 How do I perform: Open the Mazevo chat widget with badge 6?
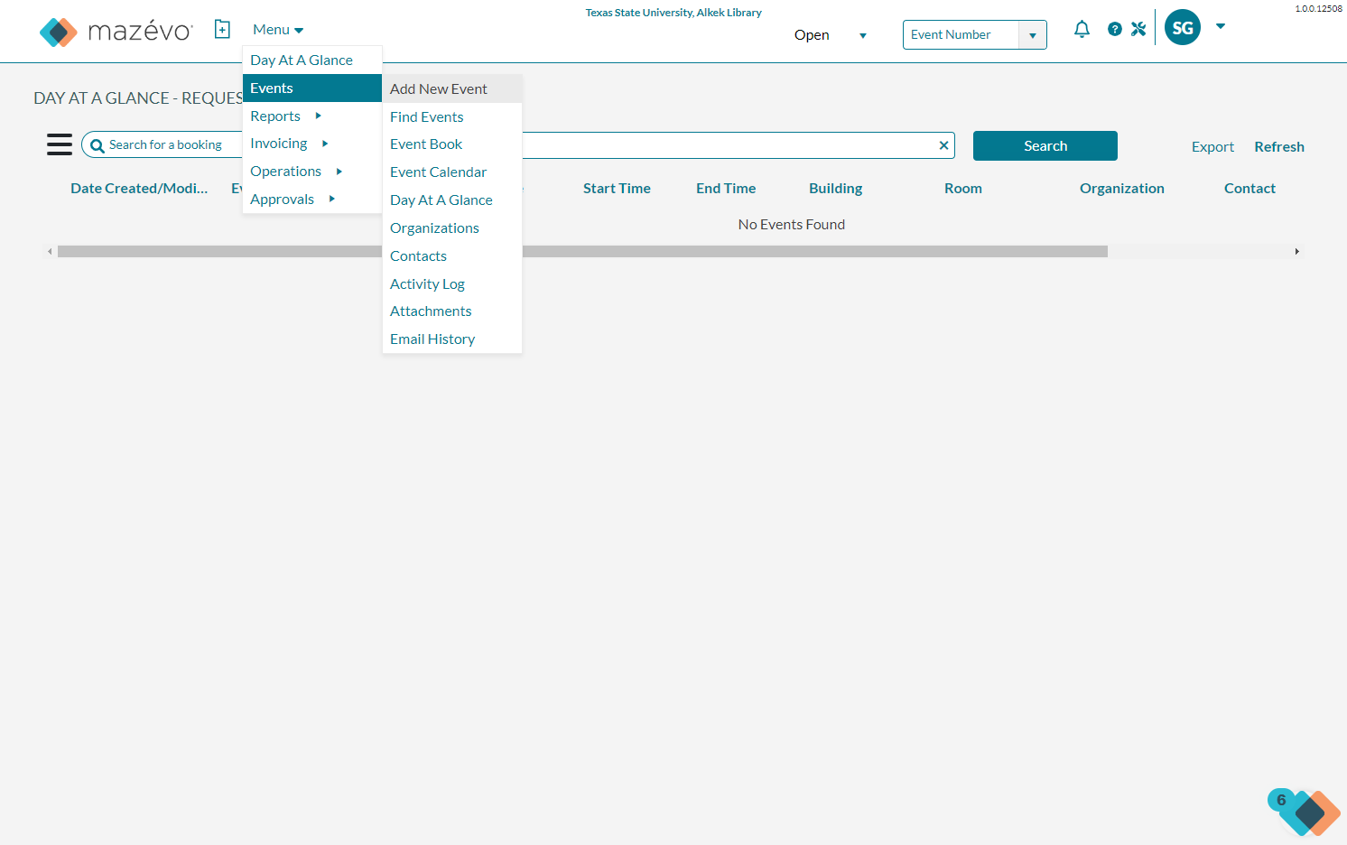point(1305,812)
